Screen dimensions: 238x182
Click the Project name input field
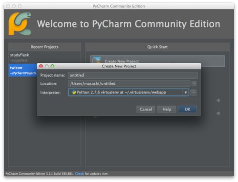pyautogui.click(x=133, y=75)
